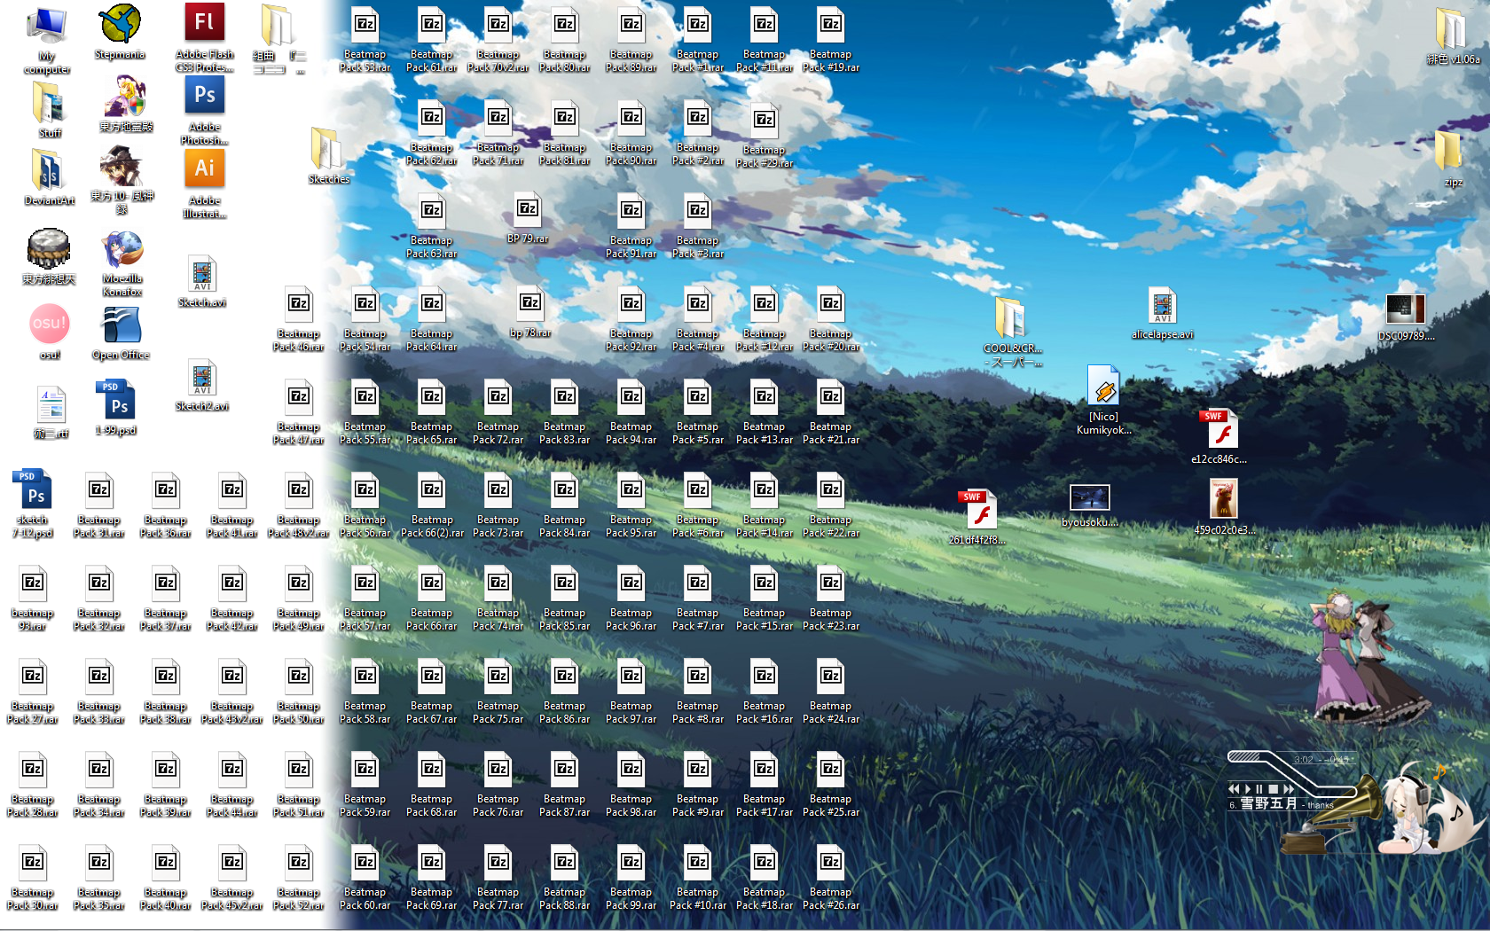
Task: Select Beatmap Pack 46.rar archive
Action: (299, 319)
